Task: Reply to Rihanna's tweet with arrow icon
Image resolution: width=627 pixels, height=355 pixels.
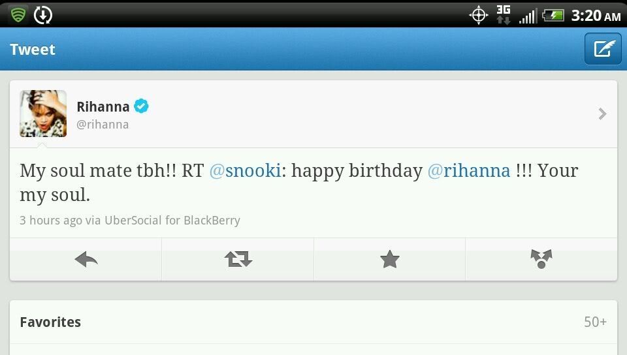Action: 86,260
